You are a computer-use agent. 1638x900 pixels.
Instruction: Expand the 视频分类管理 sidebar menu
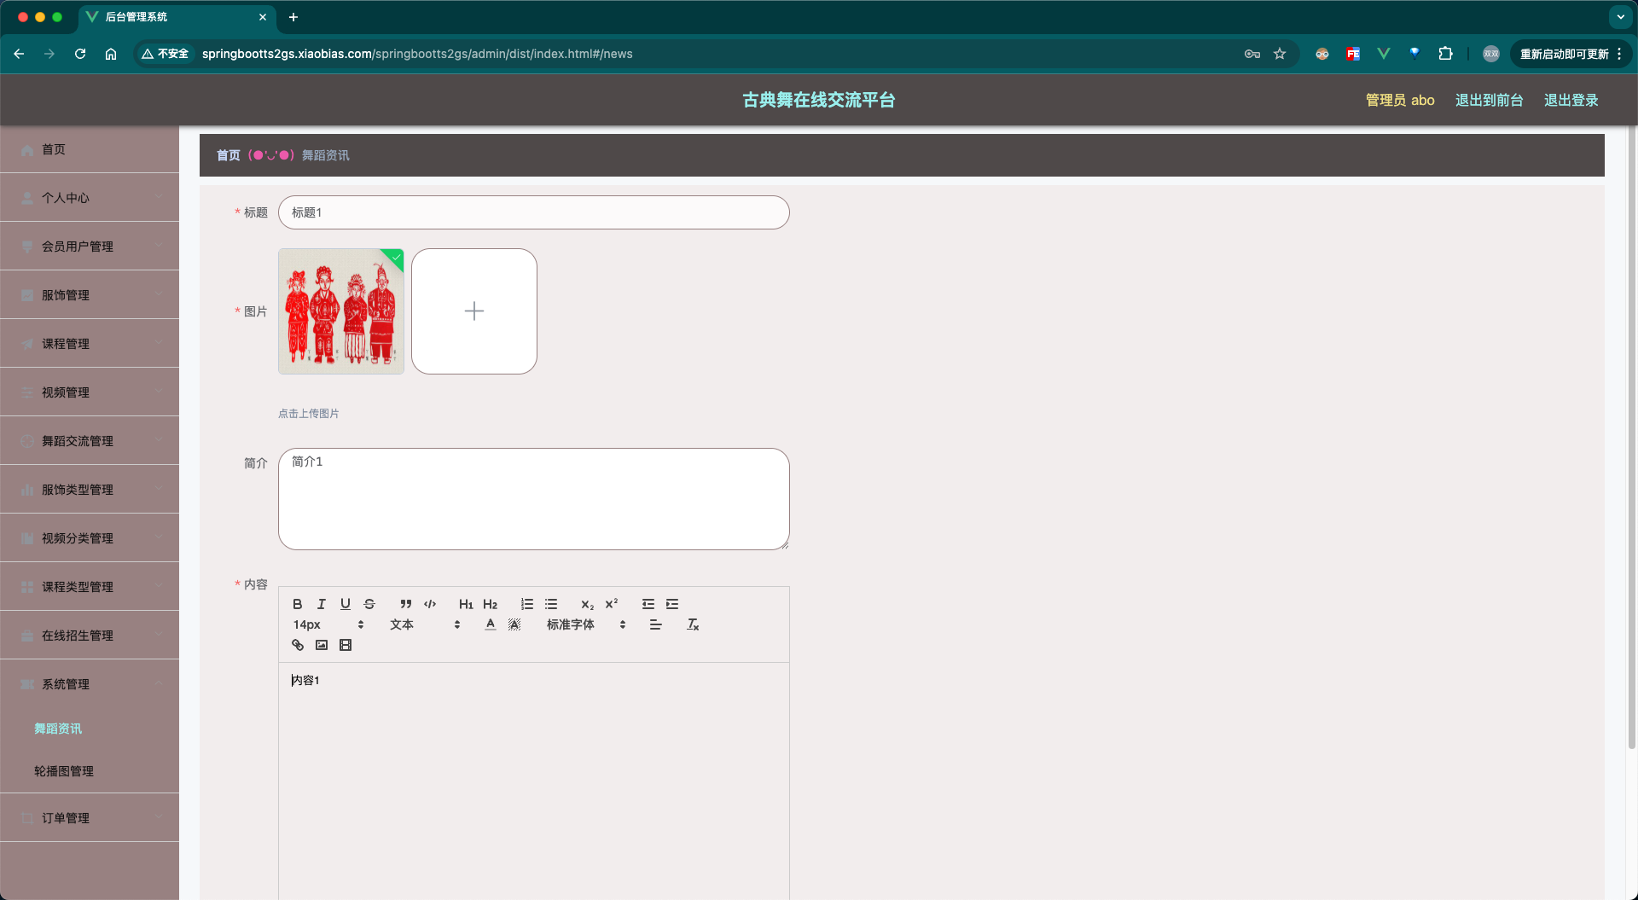click(90, 538)
